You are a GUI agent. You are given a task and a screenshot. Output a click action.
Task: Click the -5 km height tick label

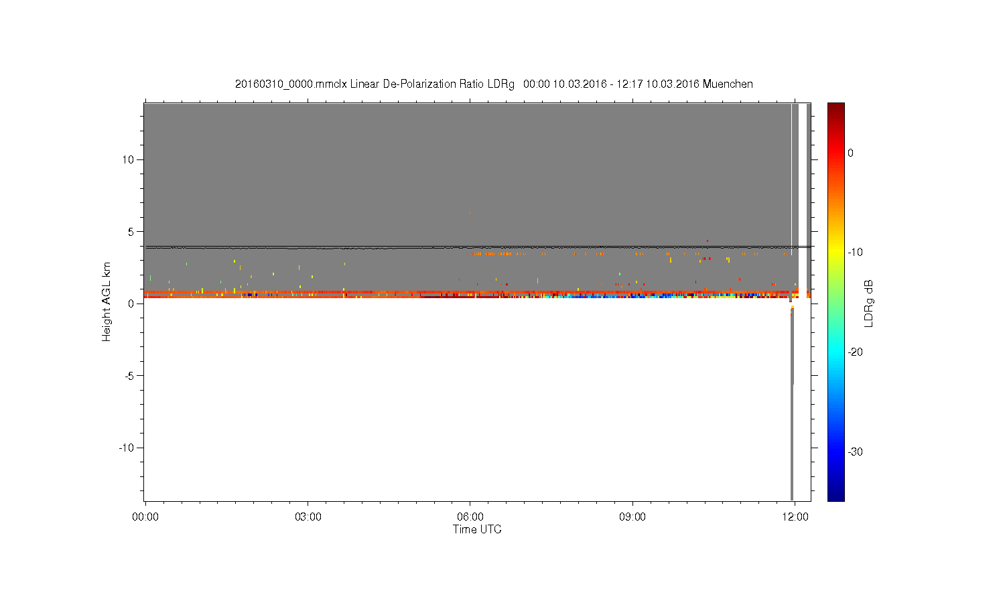[x=129, y=376]
